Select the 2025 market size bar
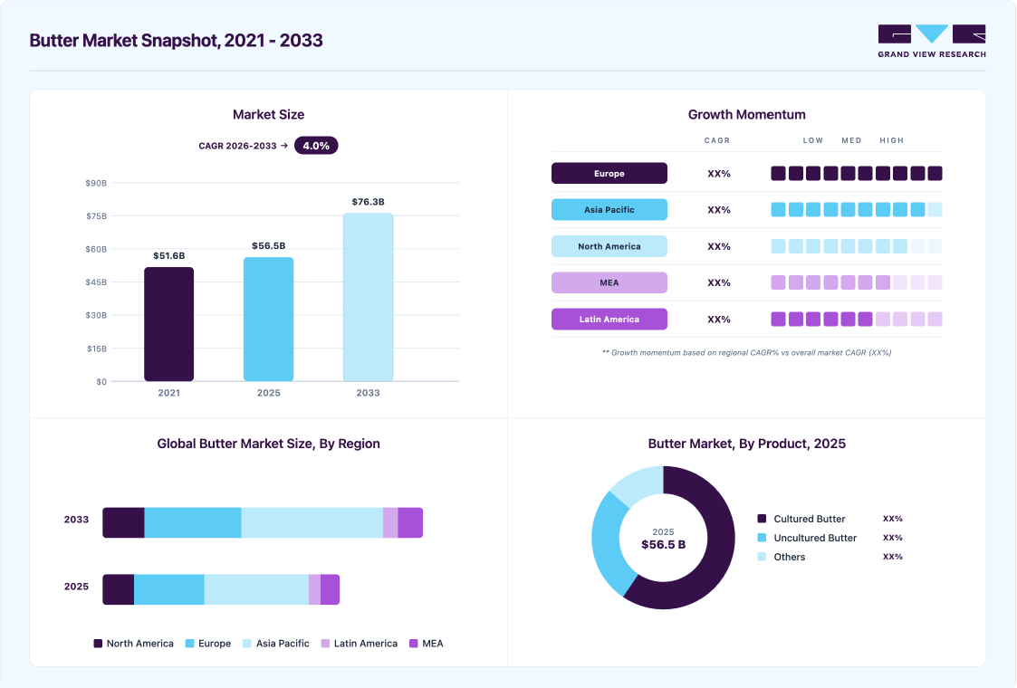 tap(269, 319)
